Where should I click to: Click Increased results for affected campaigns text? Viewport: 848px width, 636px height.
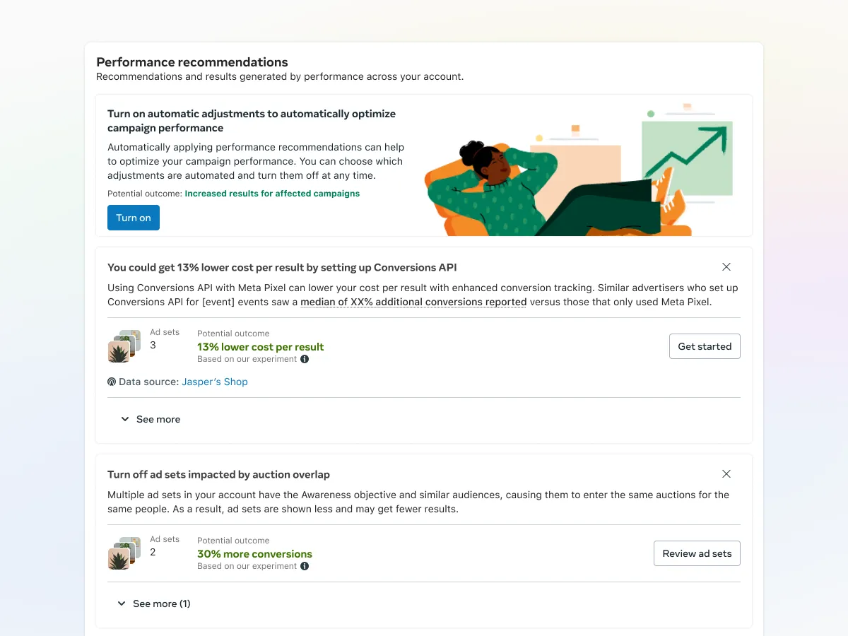point(272,194)
